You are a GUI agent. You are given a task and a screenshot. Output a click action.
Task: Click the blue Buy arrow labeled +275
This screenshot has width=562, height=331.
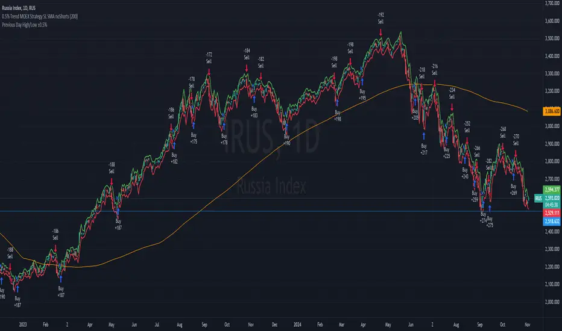490,209
